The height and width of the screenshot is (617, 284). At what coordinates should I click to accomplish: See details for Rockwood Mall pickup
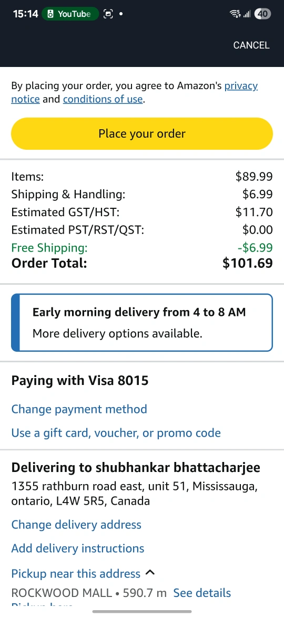(x=202, y=593)
